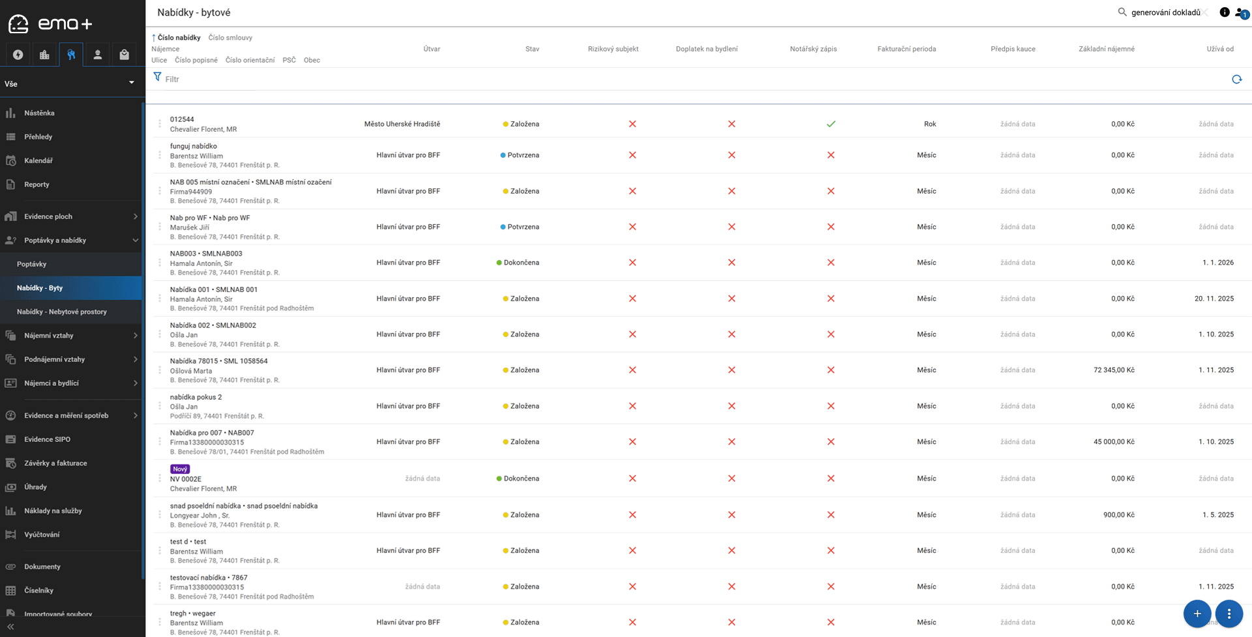Collapse the sidebar with double chevron
The width and height of the screenshot is (1252, 637).
10,627
